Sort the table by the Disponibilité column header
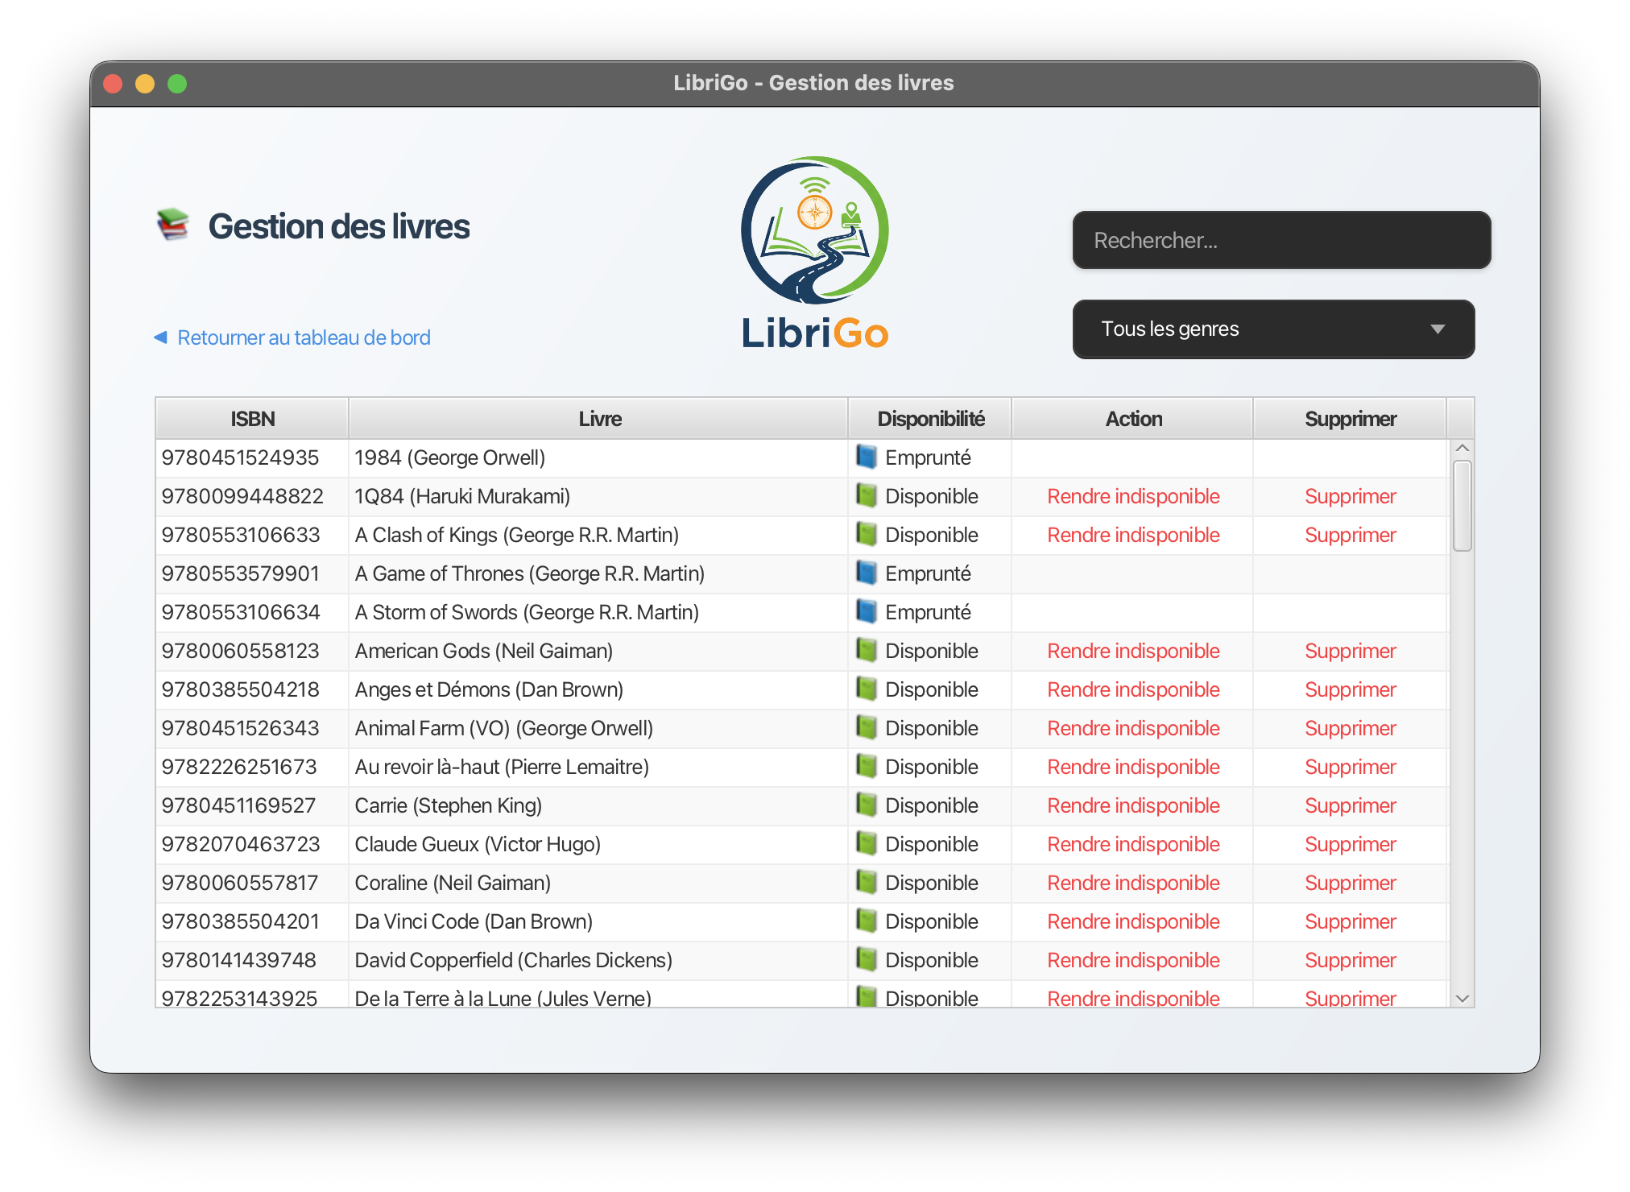 [x=930, y=419]
